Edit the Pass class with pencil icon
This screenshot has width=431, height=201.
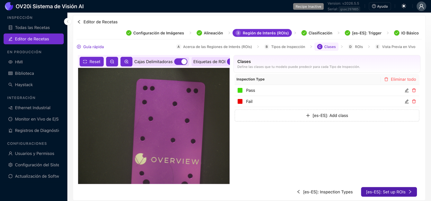coord(407,90)
